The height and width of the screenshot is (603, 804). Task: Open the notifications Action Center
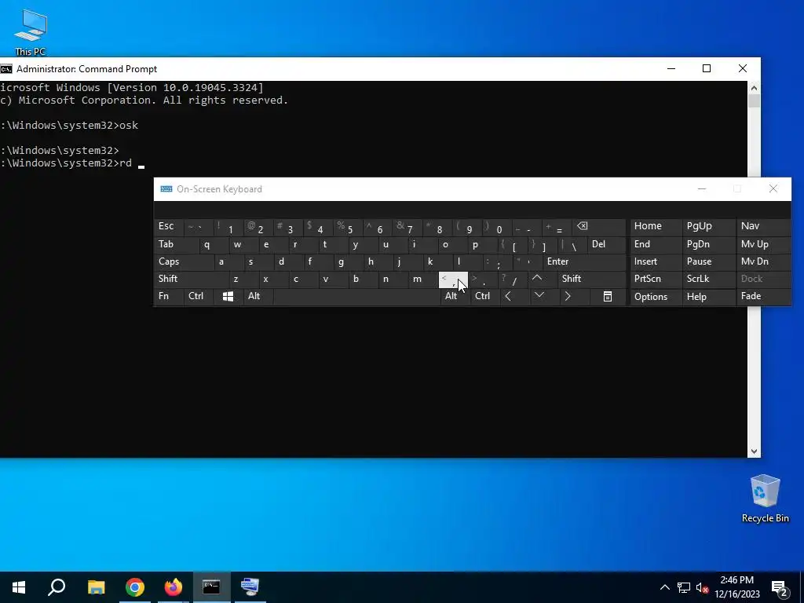click(x=780, y=588)
